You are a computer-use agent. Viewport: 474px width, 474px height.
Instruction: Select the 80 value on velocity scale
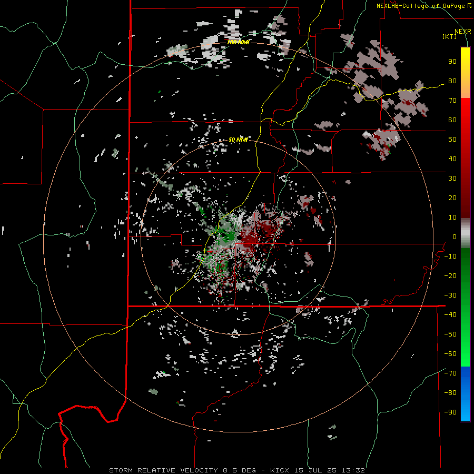tap(452, 81)
